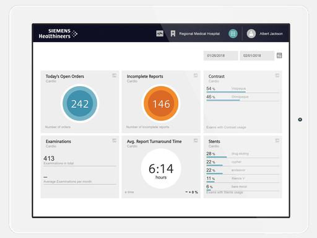Click the blue 242 open orders circle
The height and width of the screenshot is (238, 317).
(x=80, y=104)
